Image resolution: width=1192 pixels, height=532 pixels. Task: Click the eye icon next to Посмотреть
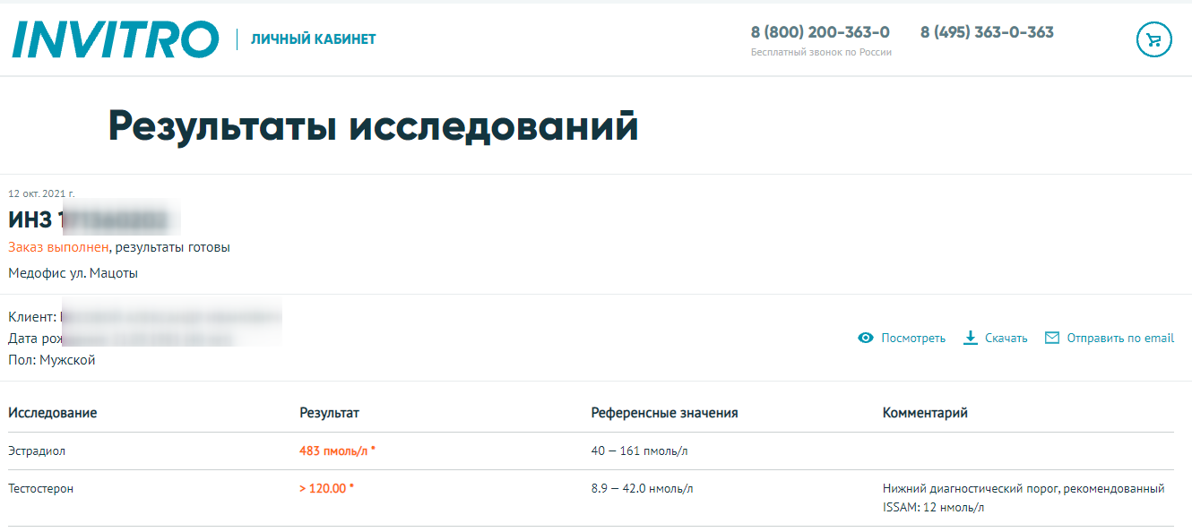pyautogui.click(x=865, y=338)
